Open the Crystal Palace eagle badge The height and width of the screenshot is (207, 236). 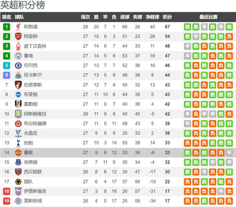click(x=18, y=133)
